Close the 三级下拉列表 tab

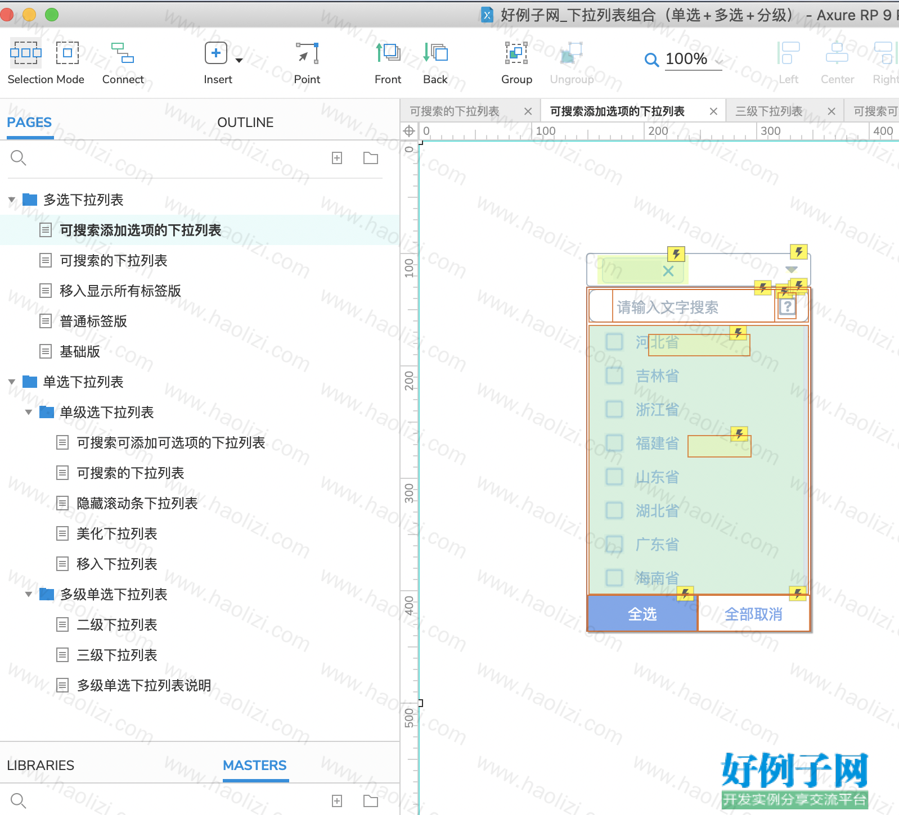pyautogui.click(x=831, y=111)
